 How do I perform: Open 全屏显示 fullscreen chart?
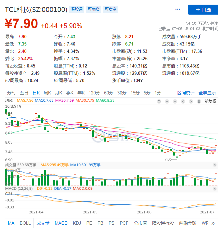(x=207, y=93)
